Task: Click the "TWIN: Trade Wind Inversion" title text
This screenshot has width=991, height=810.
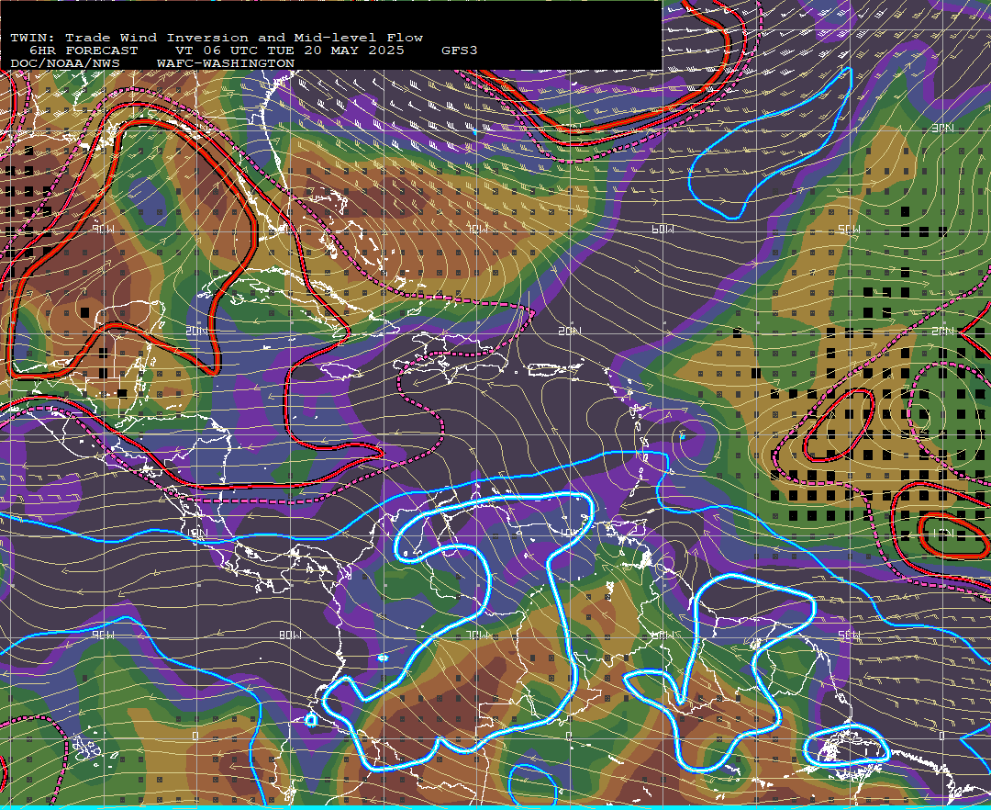Action: pos(130,38)
